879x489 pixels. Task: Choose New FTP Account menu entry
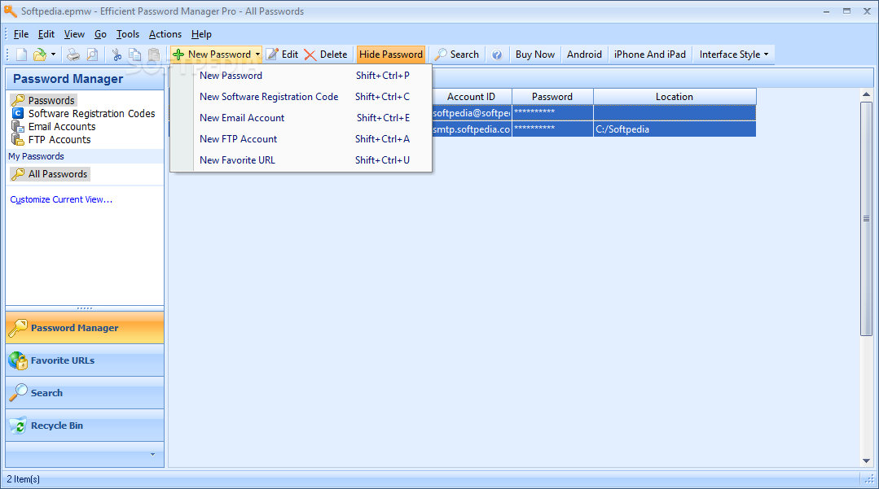click(x=301, y=139)
